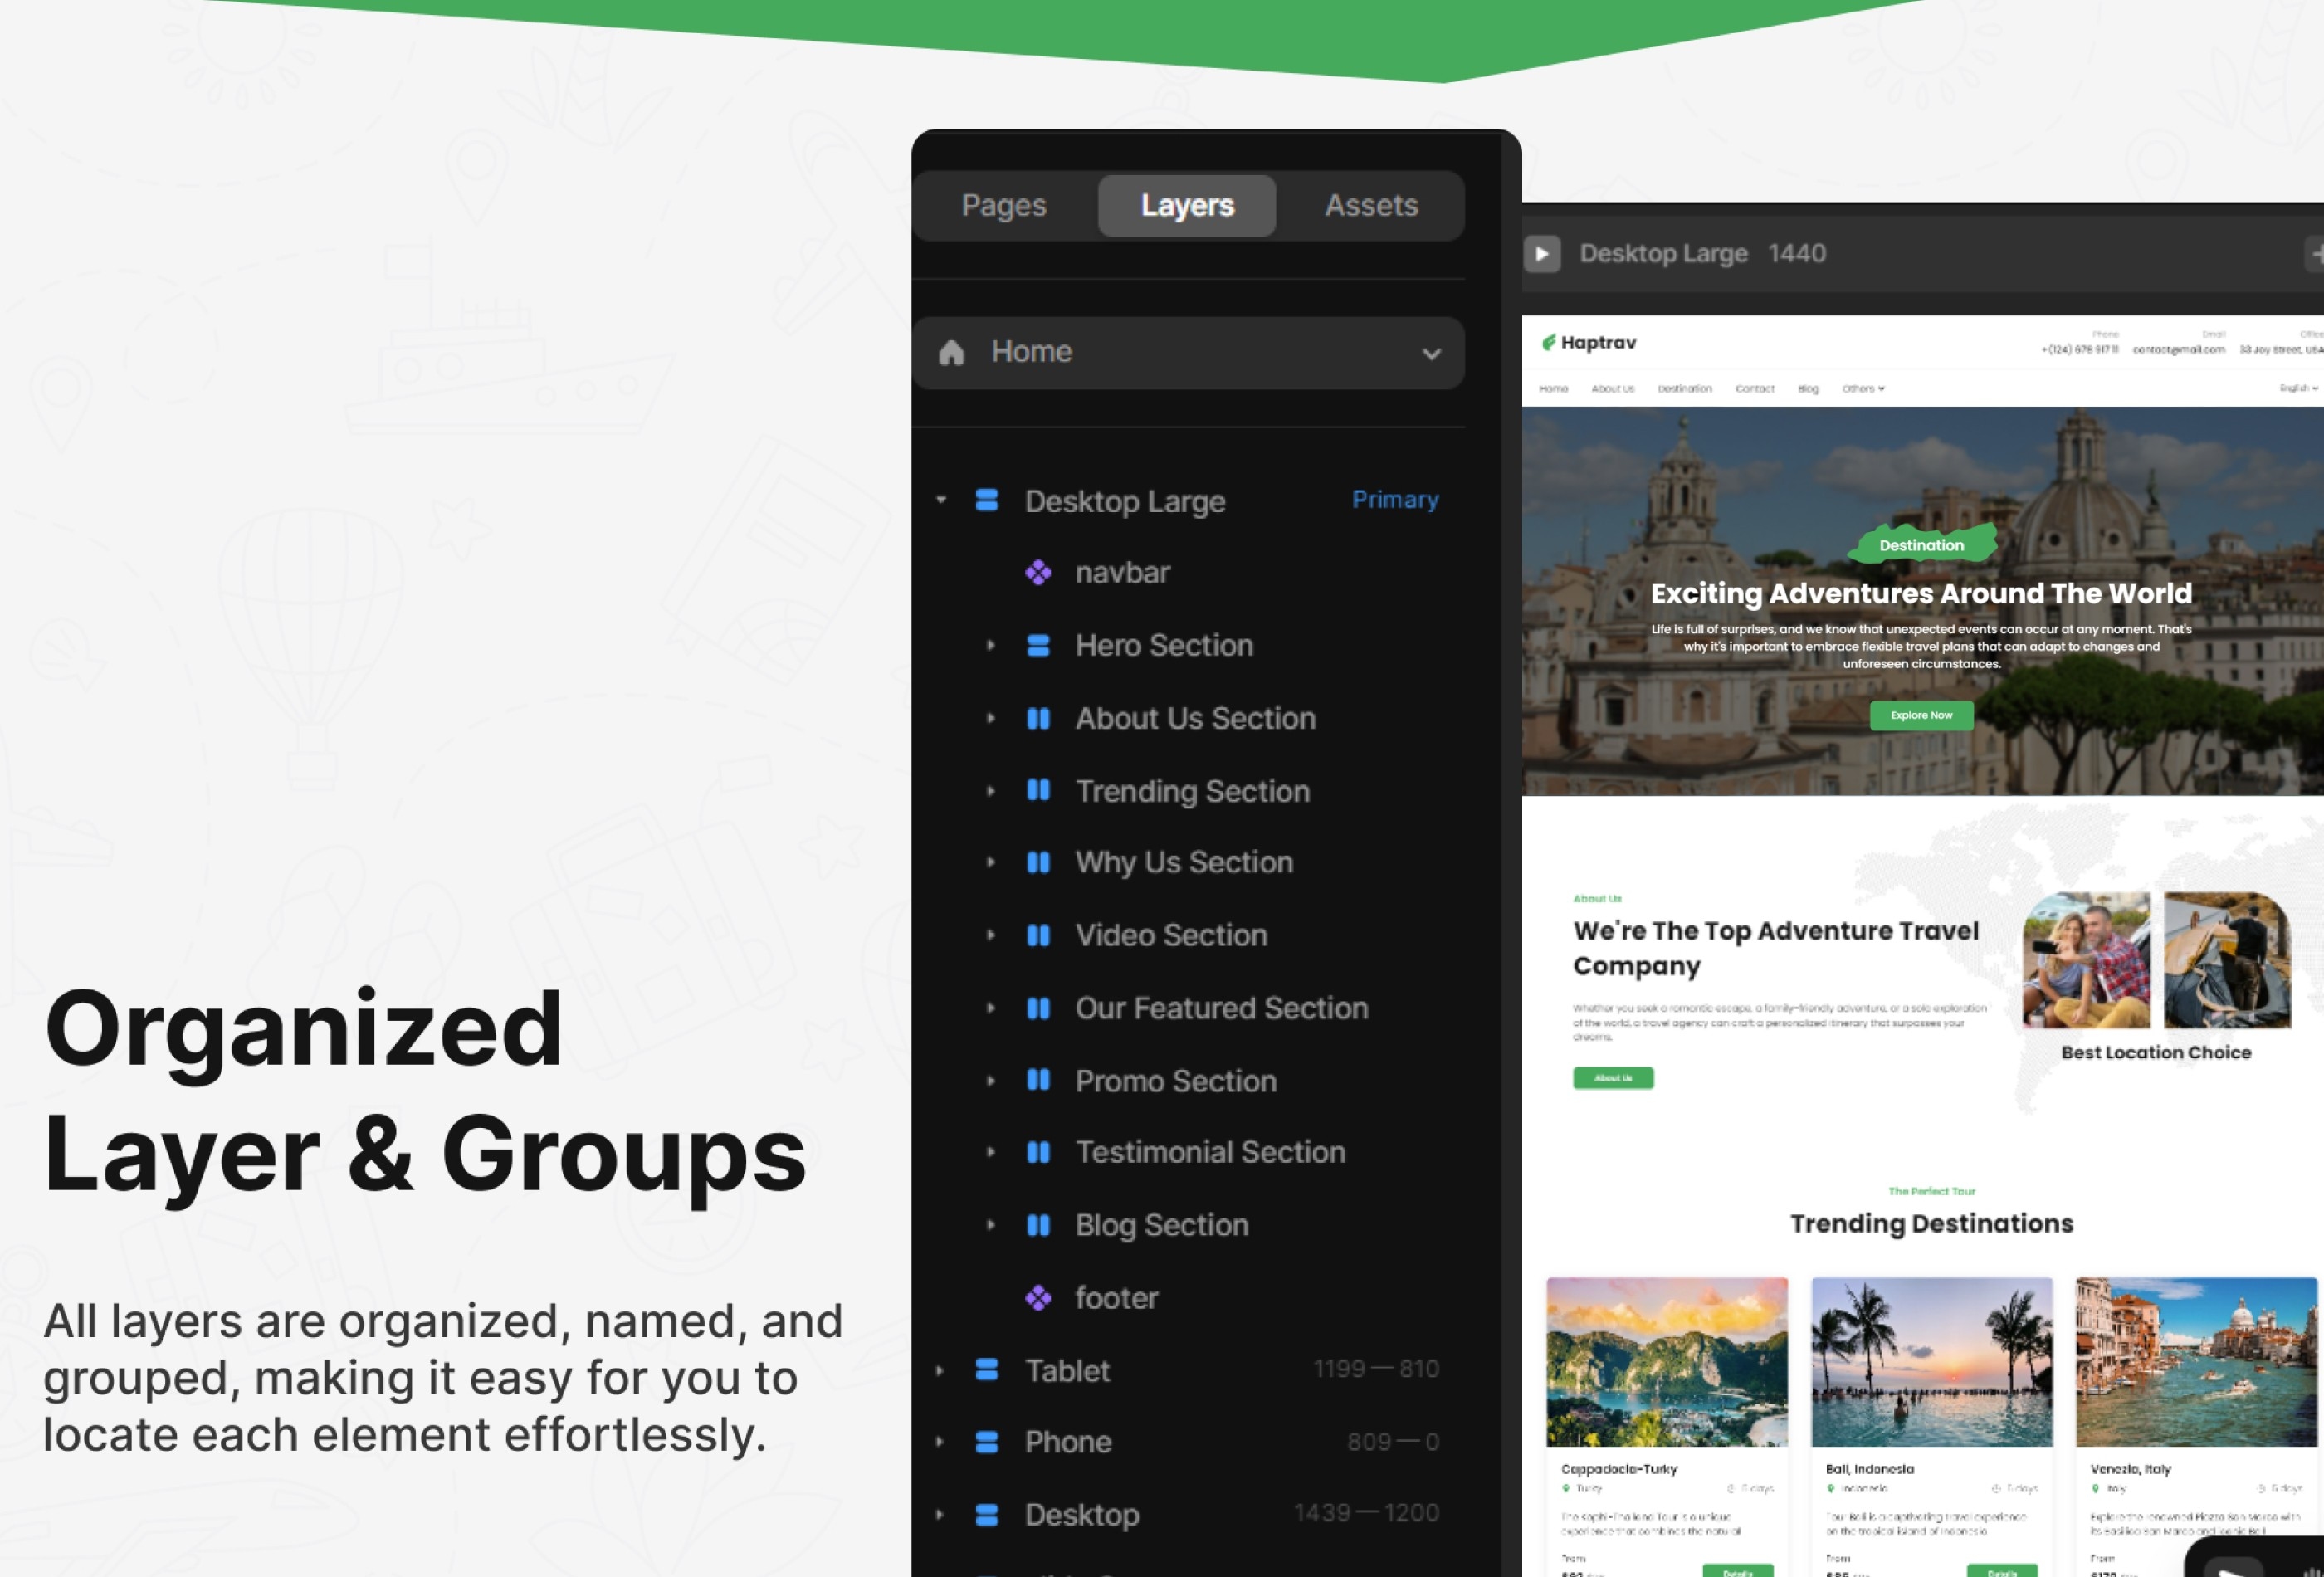2324x1577 pixels.
Task: Click the Assets tab in the panel
Action: pos(1370,204)
